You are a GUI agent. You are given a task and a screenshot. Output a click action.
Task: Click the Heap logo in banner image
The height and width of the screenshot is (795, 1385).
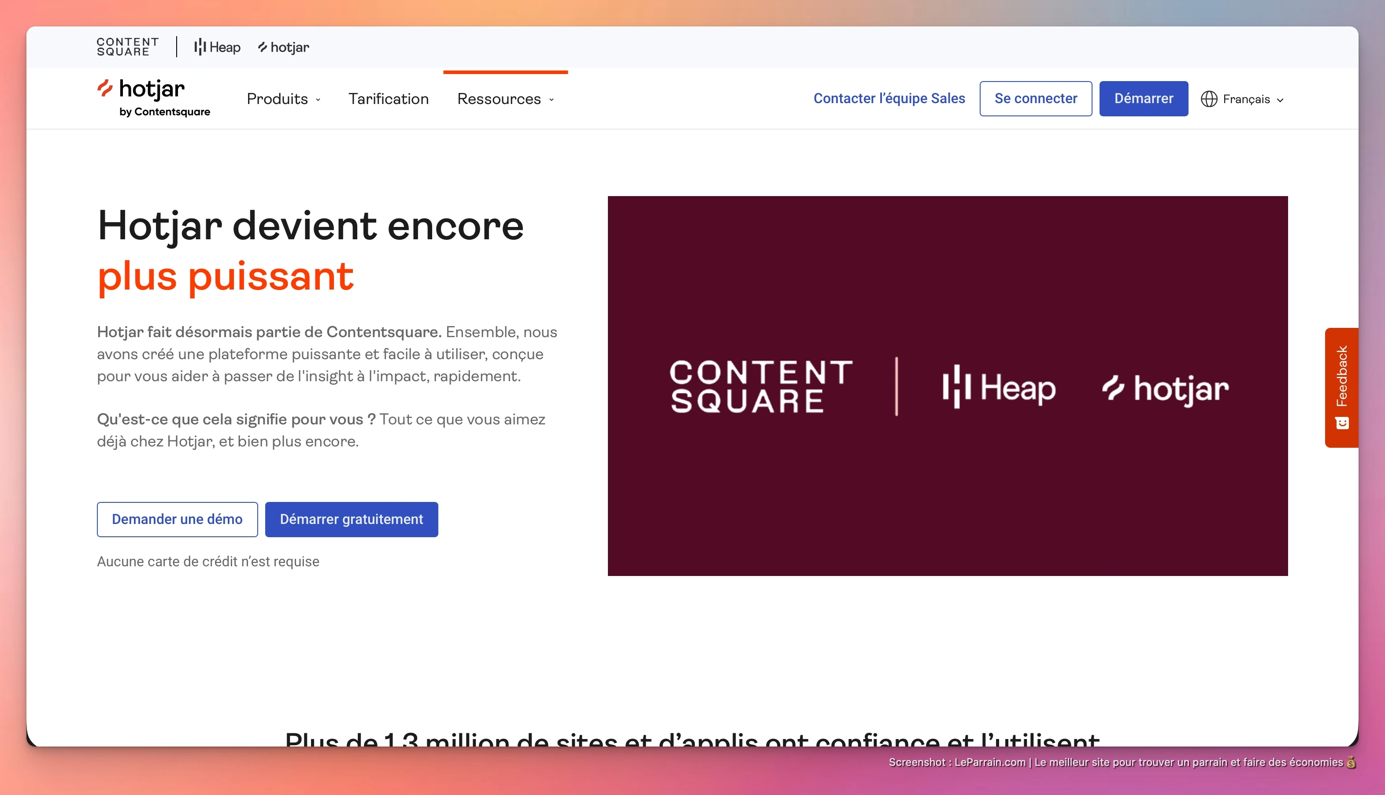click(999, 387)
